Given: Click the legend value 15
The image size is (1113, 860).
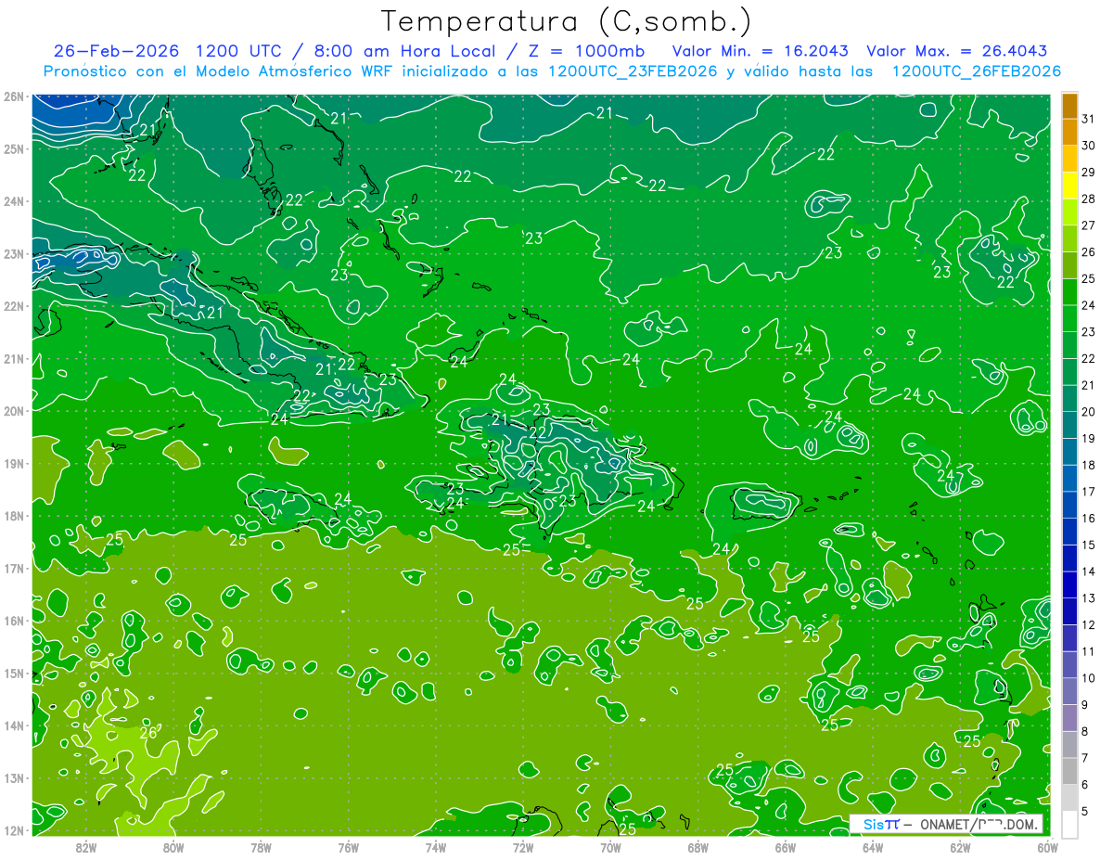Looking at the screenshot, I should pos(1088,545).
